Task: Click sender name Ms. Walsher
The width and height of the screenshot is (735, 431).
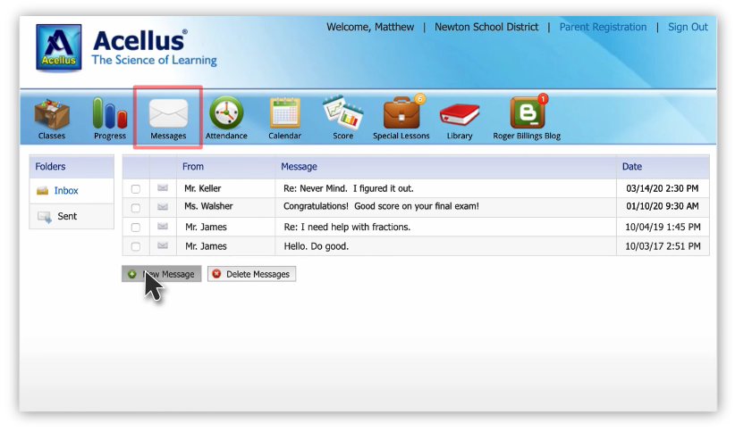Action: [208, 206]
